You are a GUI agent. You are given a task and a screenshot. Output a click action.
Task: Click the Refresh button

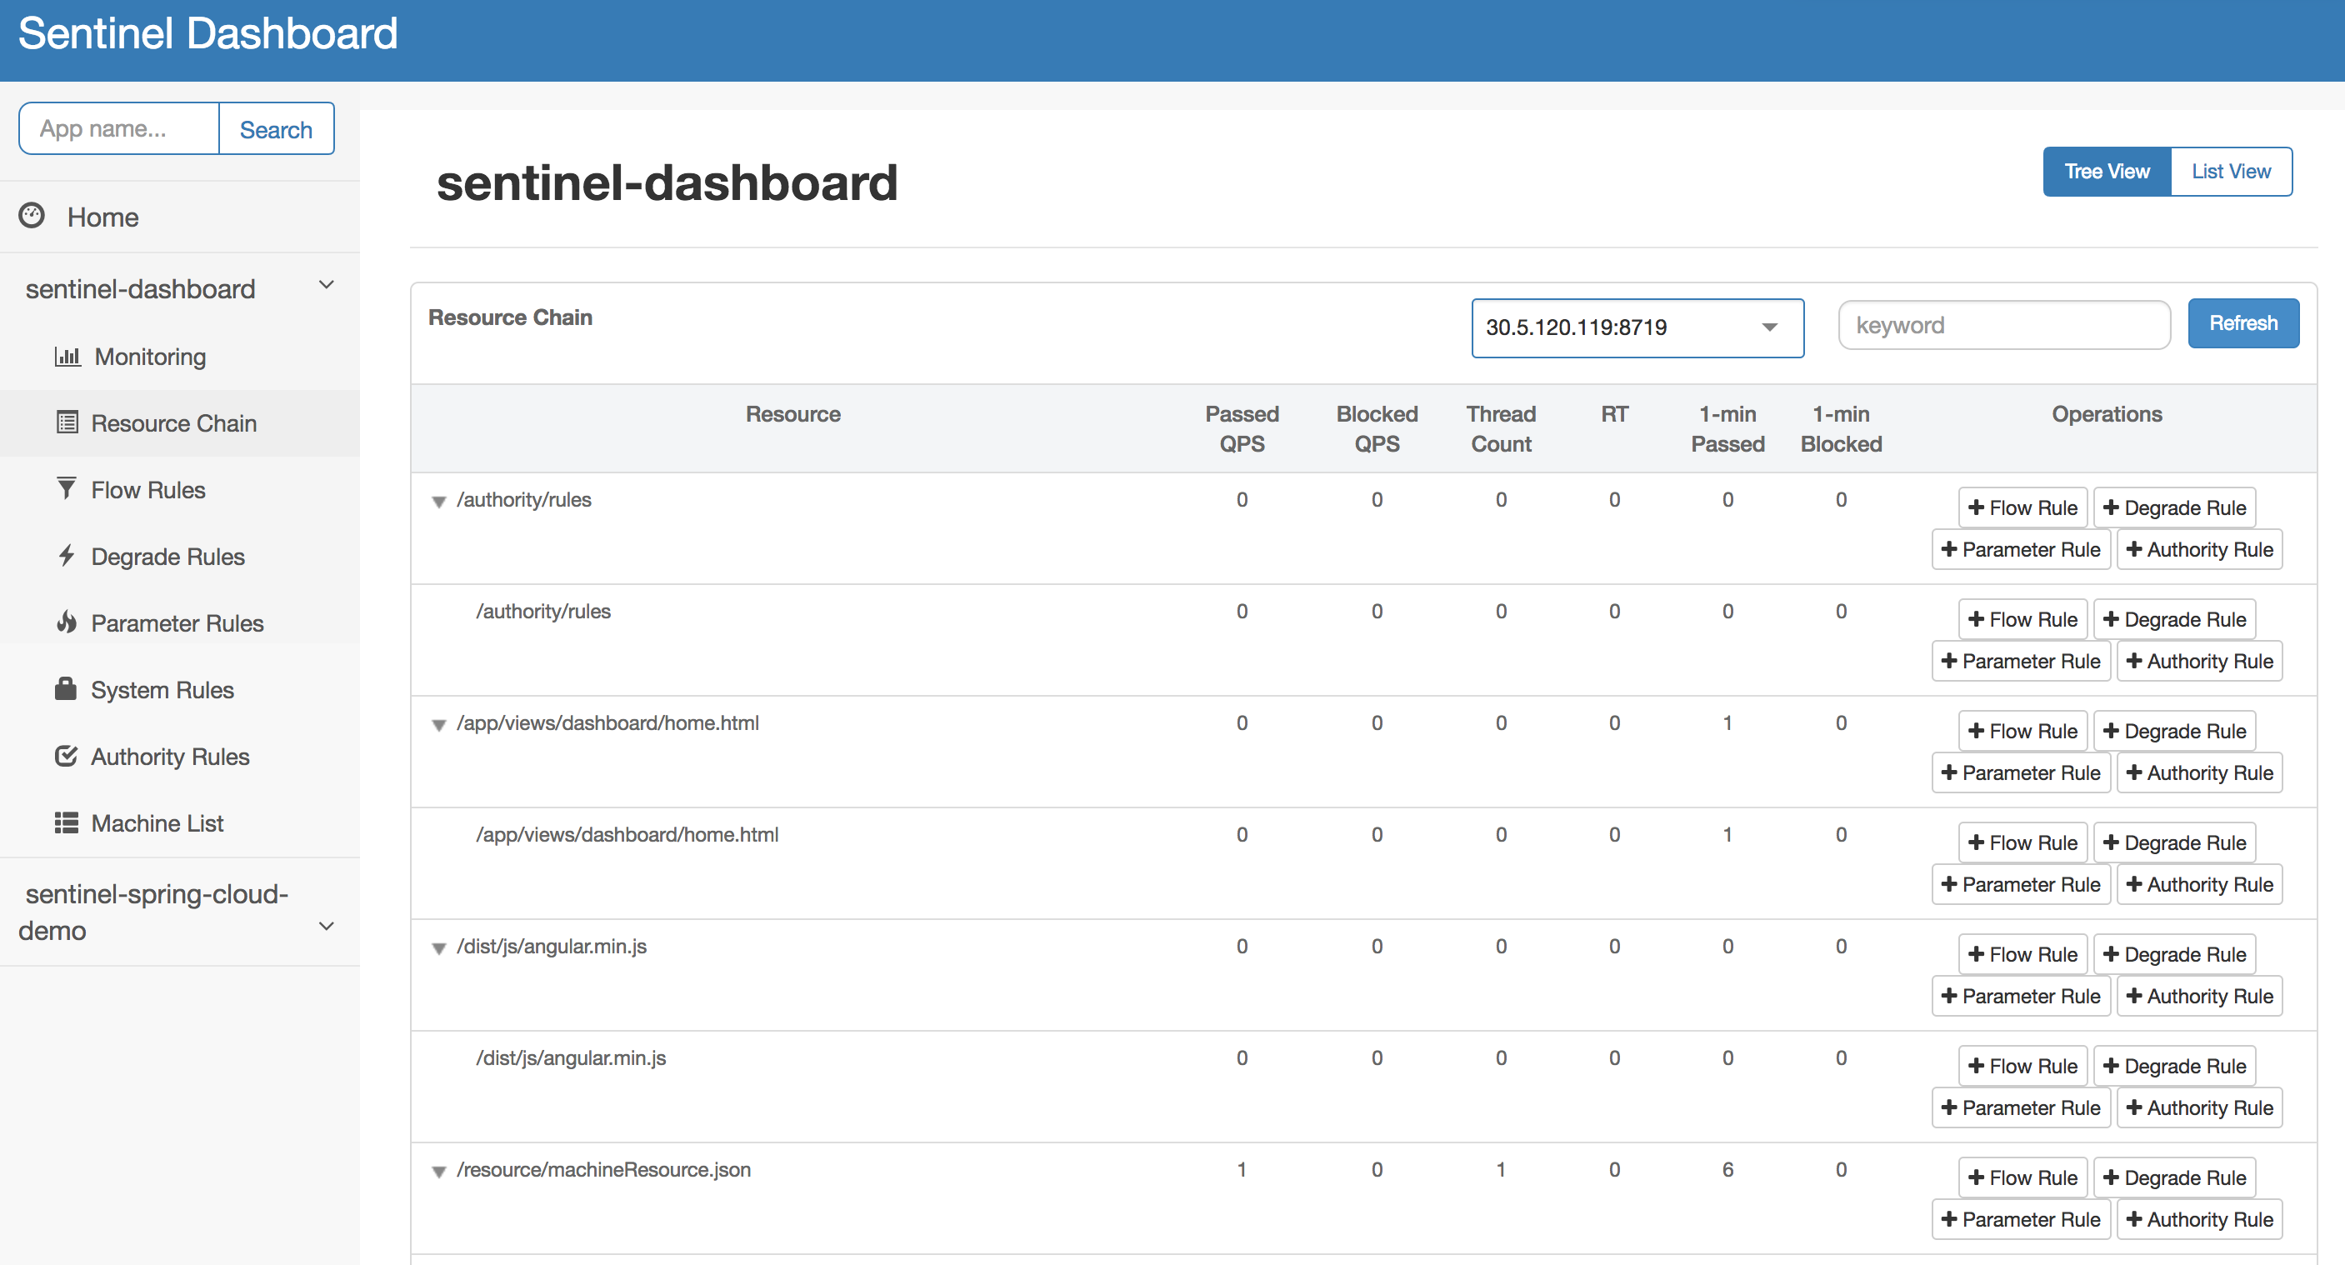point(2242,323)
